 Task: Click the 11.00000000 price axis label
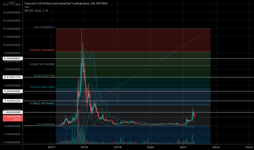coord(12,37)
